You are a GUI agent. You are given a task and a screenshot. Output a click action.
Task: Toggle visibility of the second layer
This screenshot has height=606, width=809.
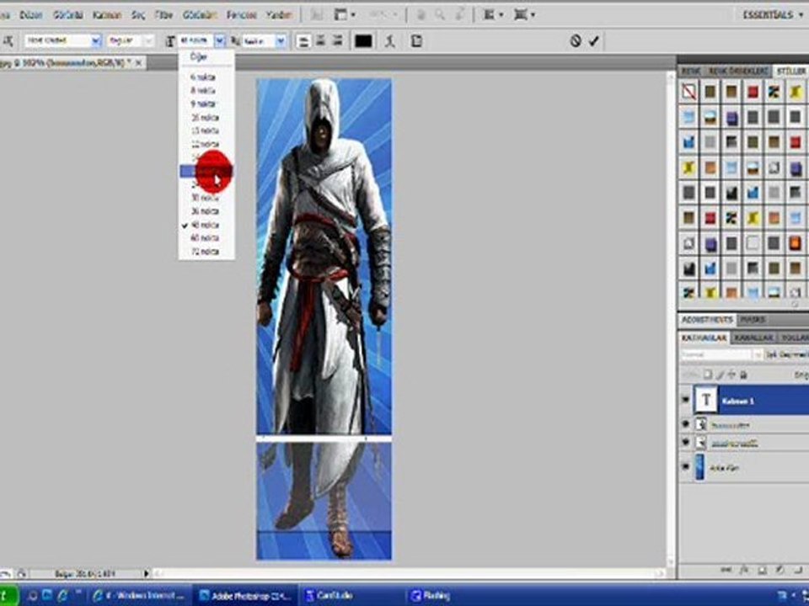(x=686, y=424)
